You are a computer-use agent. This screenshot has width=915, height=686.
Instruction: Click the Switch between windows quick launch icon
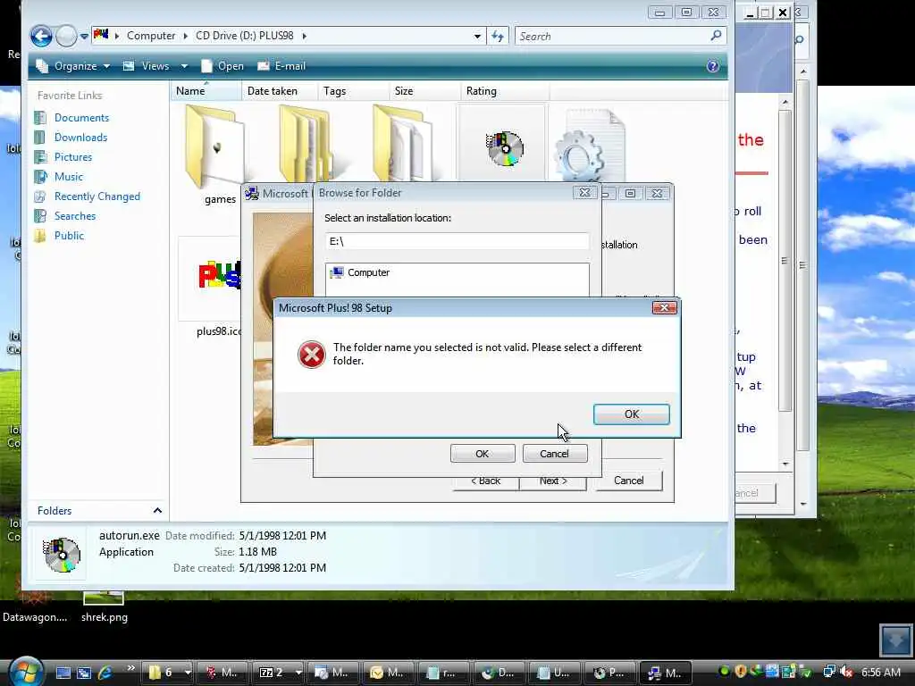click(x=84, y=673)
